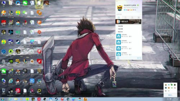Open the media player taskbar icon
Image resolution: width=180 pixels, height=101 pixels.
coord(21,99)
